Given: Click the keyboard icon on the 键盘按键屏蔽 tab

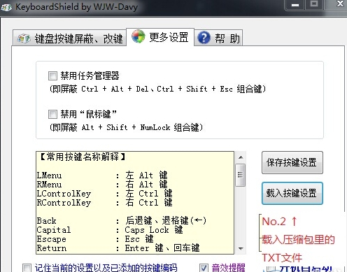Looking at the screenshot, I should pos(24,38).
